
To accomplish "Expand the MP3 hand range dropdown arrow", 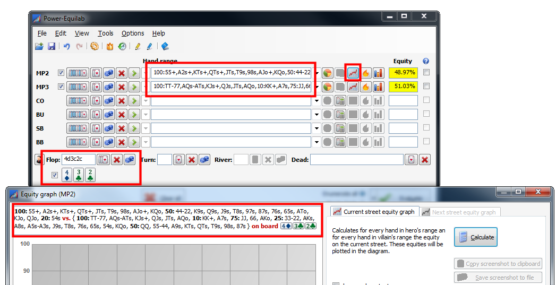I will click(x=317, y=87).
